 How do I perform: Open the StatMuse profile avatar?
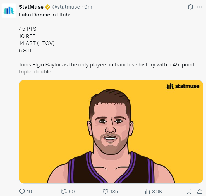tap(9, 11)
